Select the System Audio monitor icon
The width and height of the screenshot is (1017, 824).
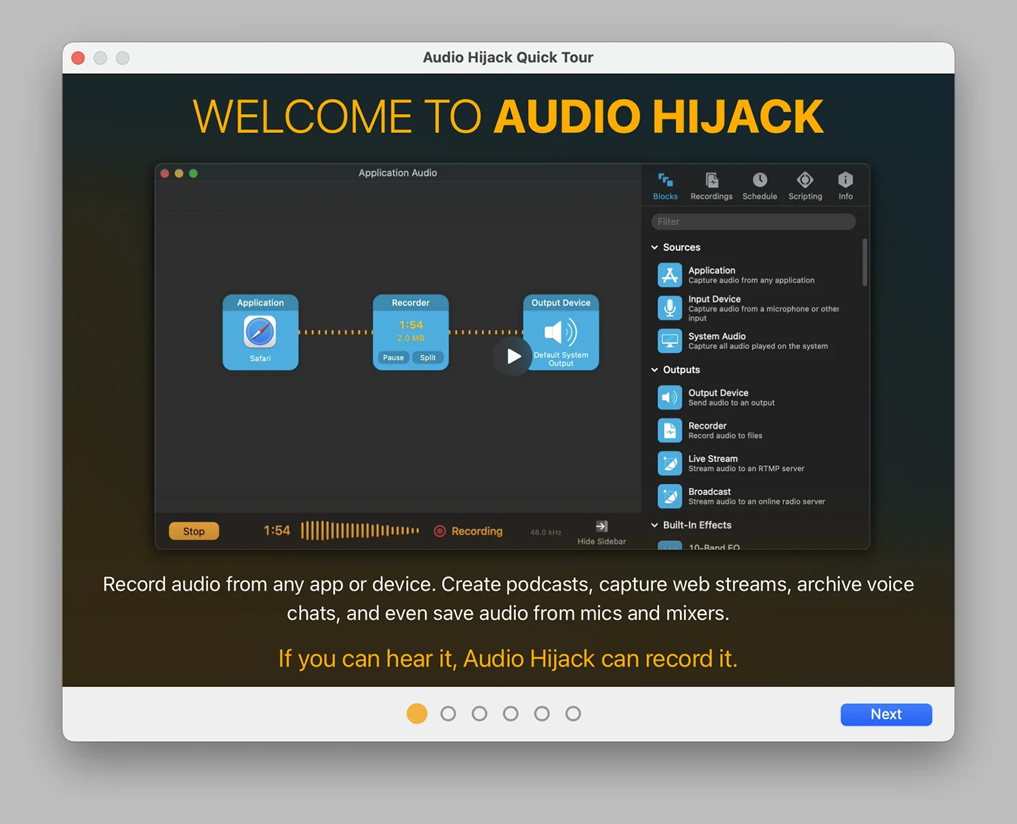670,340
